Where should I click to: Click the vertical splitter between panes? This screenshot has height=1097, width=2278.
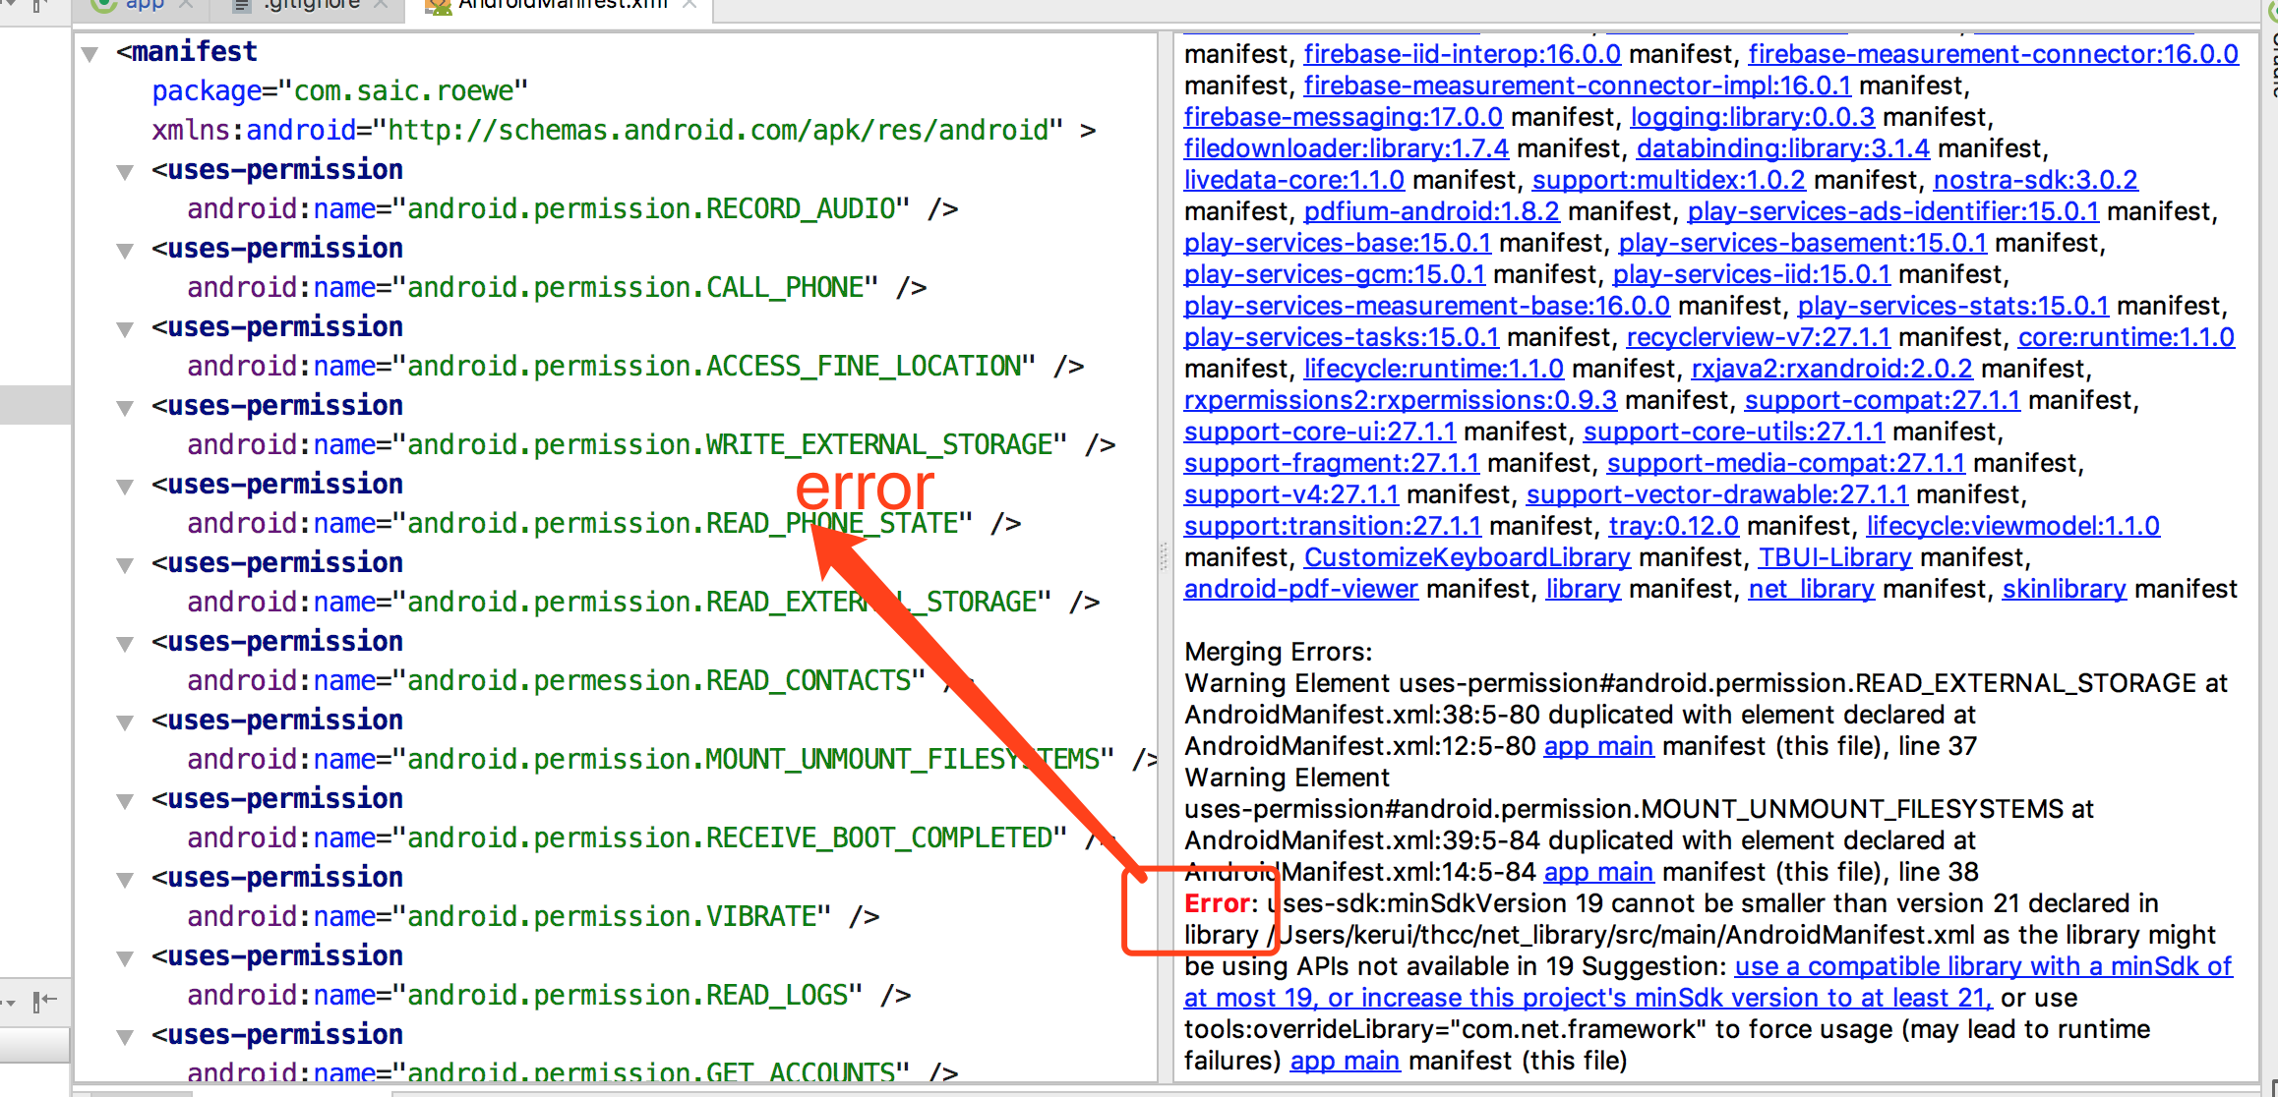pos(1165,556)
